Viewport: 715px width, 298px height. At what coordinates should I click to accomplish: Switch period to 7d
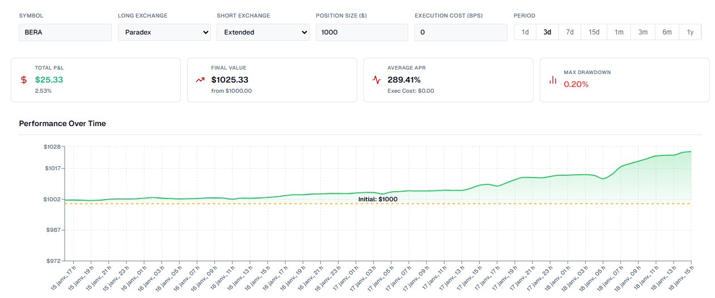point(569,32)
